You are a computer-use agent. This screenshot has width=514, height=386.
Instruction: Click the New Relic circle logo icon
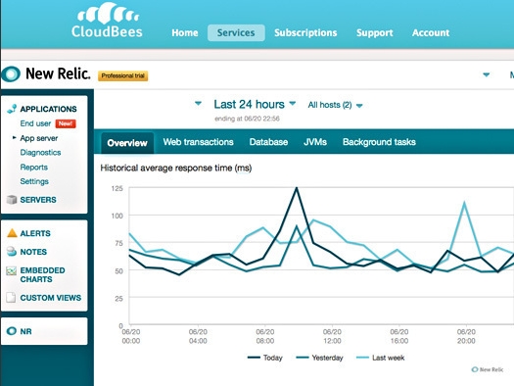coord(11,73)
